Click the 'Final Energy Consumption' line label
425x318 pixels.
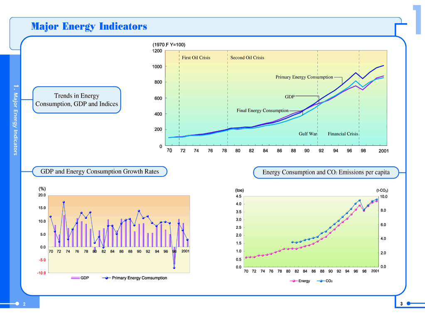pos(263,110)
